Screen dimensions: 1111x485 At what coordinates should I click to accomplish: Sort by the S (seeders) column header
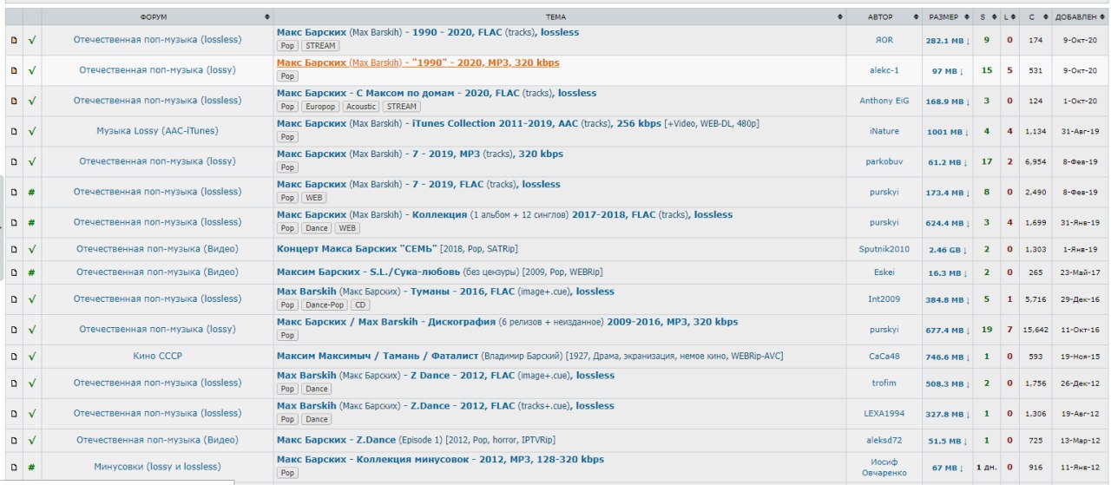point(987,16)
